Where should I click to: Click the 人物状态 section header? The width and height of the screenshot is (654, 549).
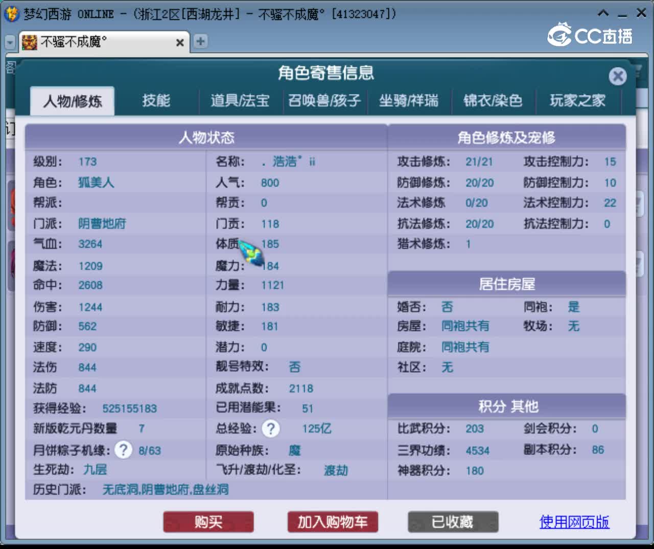[206, 137]
